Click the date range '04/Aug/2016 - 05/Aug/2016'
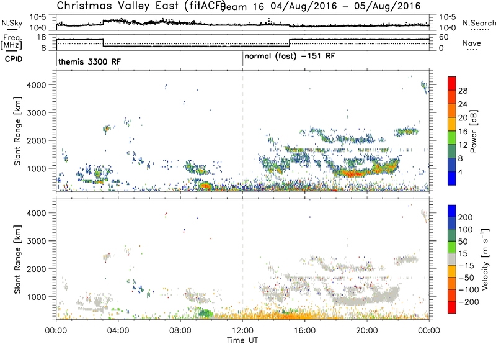496x344 pixels. coord(345,6)
